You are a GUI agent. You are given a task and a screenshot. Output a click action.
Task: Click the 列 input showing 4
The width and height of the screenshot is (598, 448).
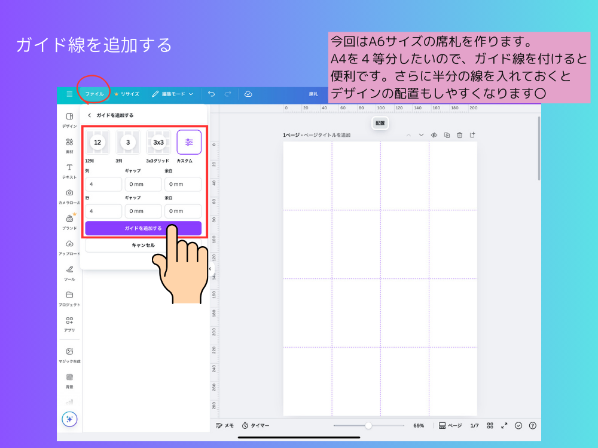click(103, 184)
